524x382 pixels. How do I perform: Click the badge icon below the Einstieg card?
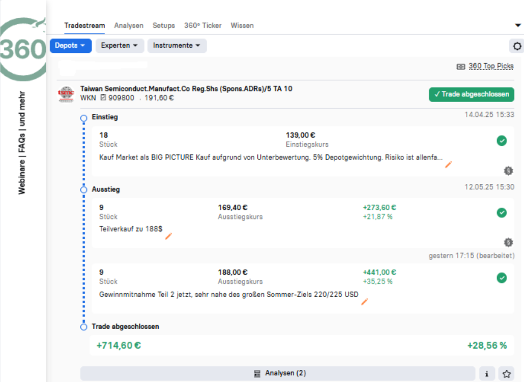(508, 171)
